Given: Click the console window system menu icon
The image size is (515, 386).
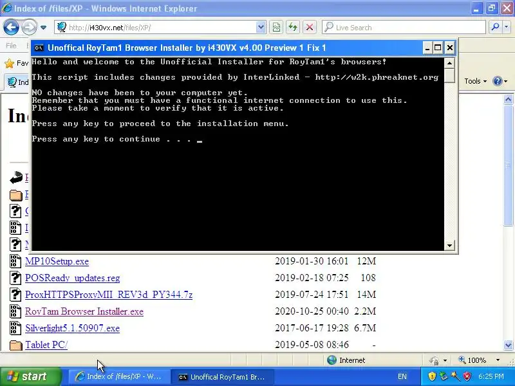Looking at the screenshot, I should (x=39, y=48).
